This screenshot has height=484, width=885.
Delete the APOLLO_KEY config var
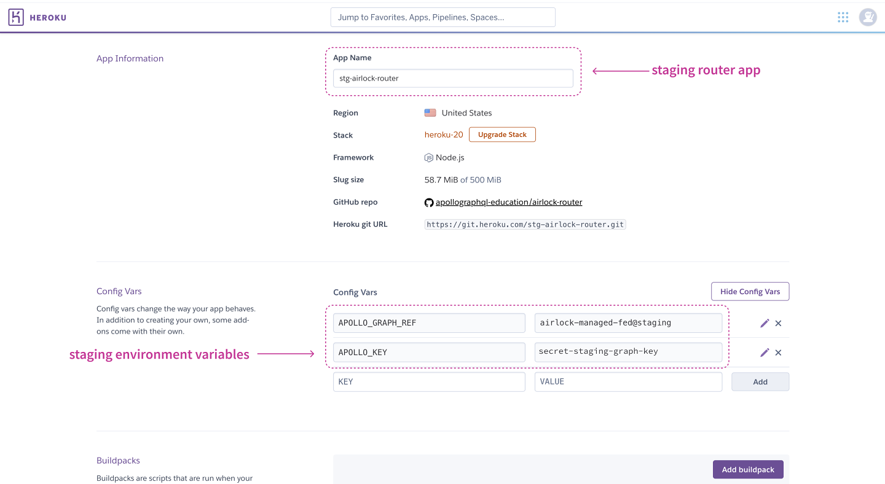[778, 353]
